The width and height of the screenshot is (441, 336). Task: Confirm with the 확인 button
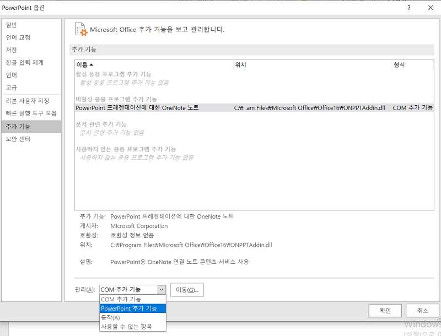coord(385,311)
